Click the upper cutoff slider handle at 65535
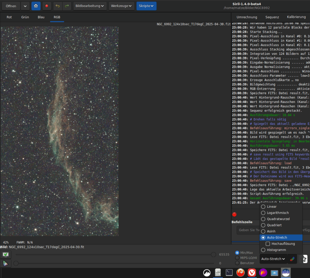Viewport: 310px width, 278px height. point(213,255)
